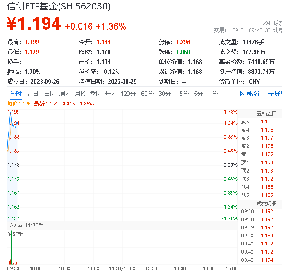Select the 月K chart tab
Image resolution: width=282 pixels, height=277 pixels.
pyautogui.click(x=80, y=94)
